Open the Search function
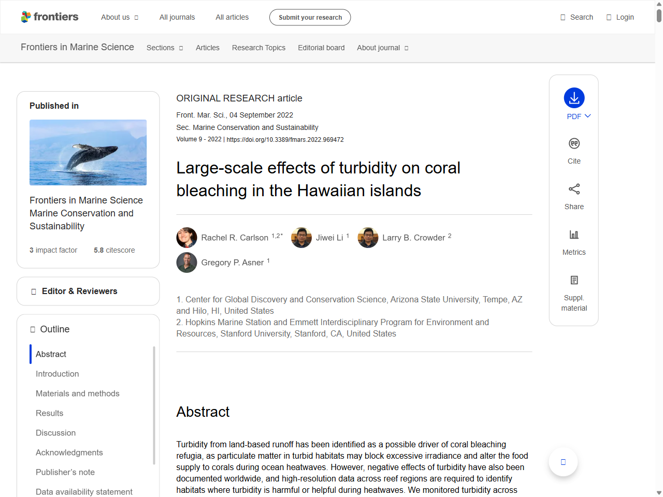The width and height of the screenshot is (663, 497). coord(576,17)
